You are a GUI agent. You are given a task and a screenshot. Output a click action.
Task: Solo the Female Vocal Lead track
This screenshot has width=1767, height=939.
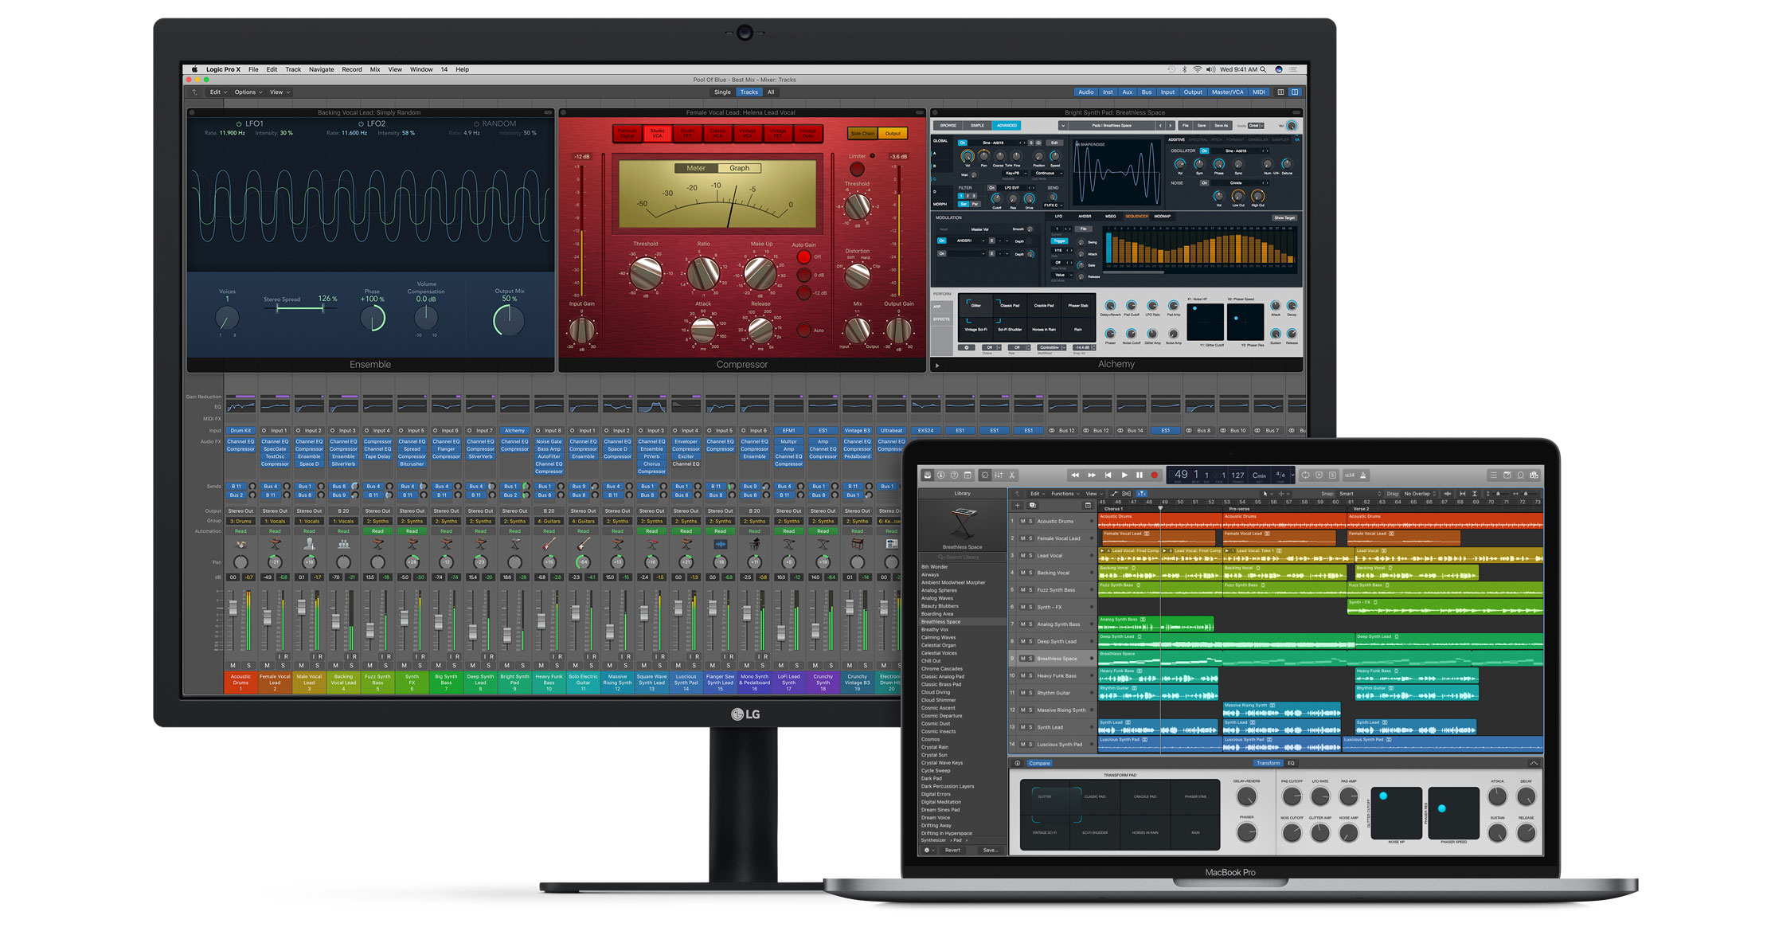click(1030, 539)
